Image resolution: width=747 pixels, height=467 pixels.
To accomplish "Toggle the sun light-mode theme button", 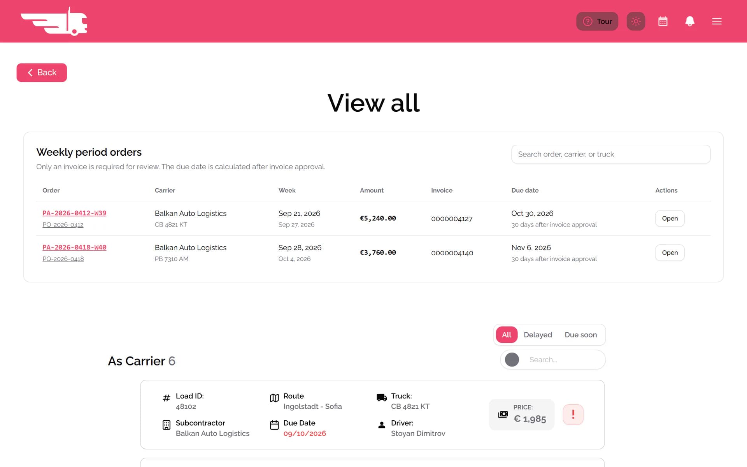I will tap(636, 21).
